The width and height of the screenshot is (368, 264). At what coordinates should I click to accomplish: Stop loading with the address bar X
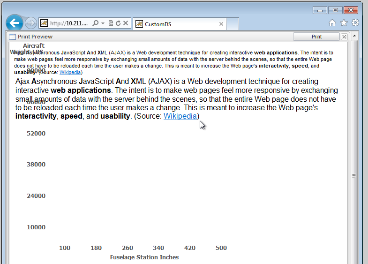(x=126, y=23)
